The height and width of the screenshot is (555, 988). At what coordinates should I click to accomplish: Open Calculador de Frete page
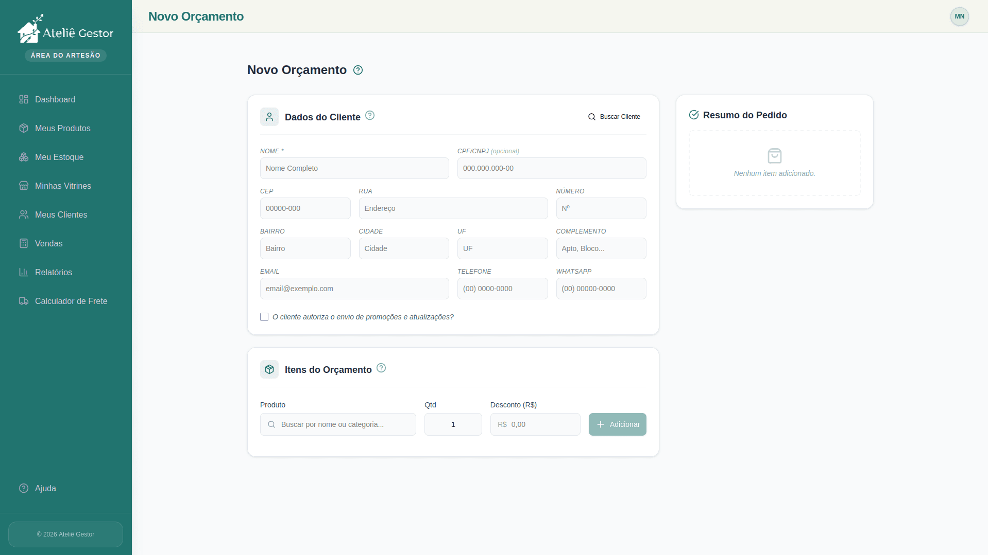pos(71,301)
